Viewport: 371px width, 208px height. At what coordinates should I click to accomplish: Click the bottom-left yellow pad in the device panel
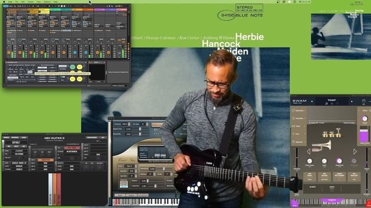point(72,79)
